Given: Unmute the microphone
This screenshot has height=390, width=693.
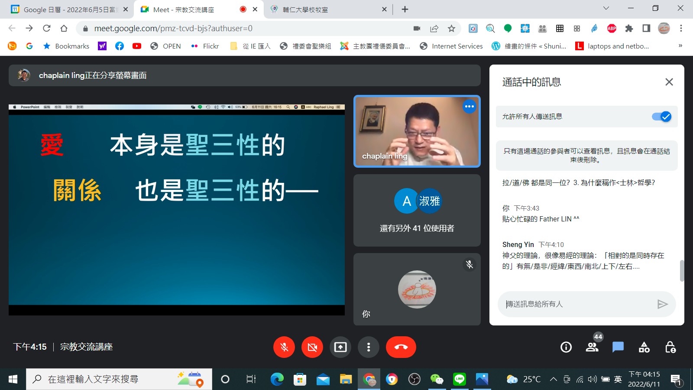Looking at the screenshot, I should click(284, 347).
